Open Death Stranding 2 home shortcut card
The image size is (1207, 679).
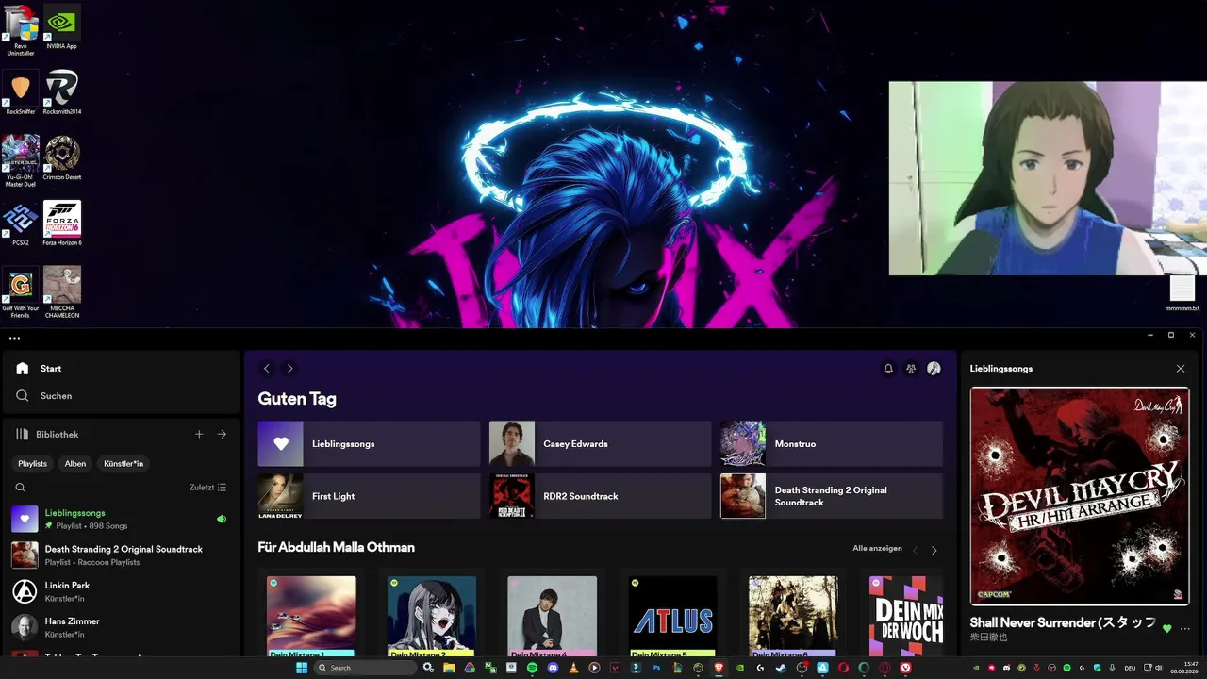tap(832, 496)
